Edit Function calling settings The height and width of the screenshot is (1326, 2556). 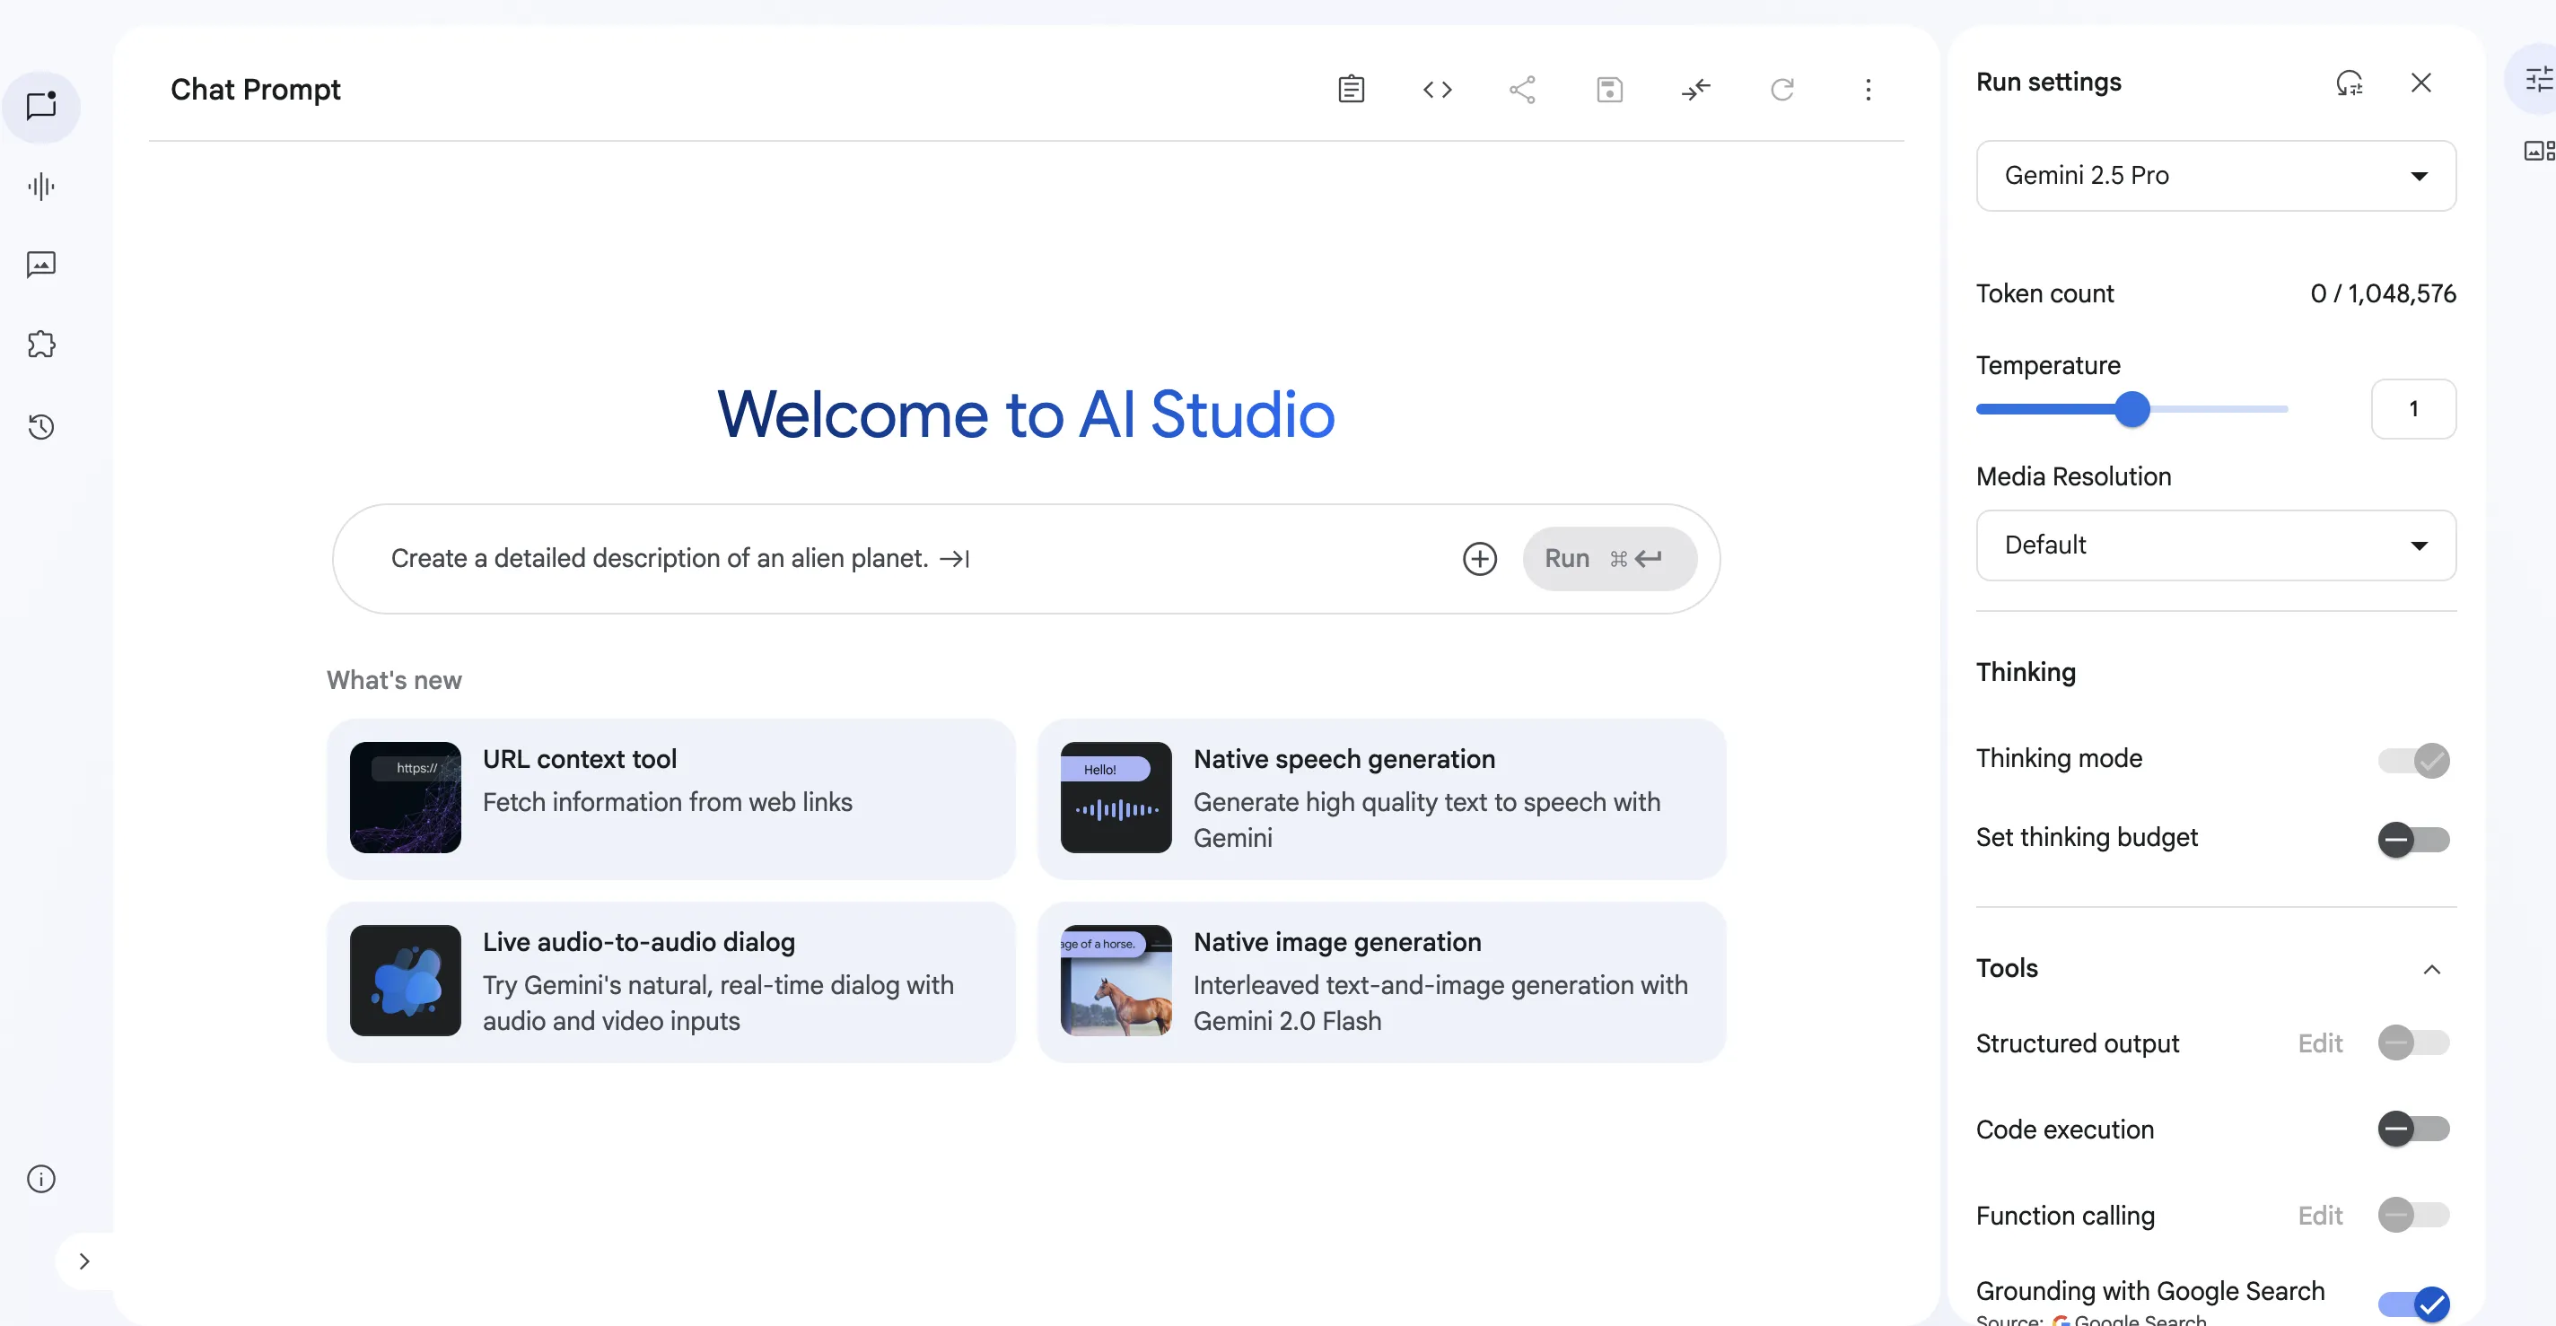pyautogui.click(x=2321, y=1215)
